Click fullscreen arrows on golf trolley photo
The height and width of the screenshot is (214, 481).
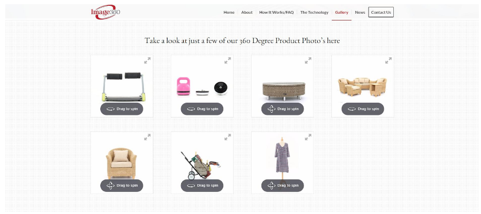[x=227, y=137]
